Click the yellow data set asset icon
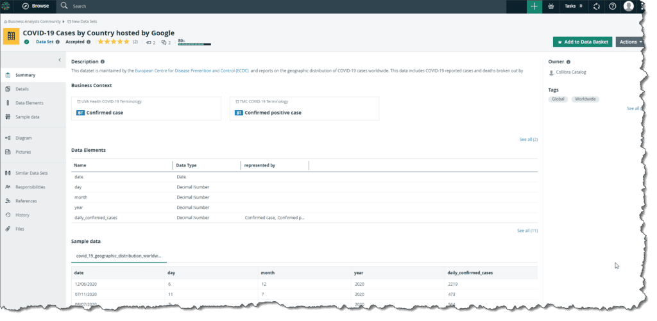This screenshot has width=657, height=321. tap(12, 37)
